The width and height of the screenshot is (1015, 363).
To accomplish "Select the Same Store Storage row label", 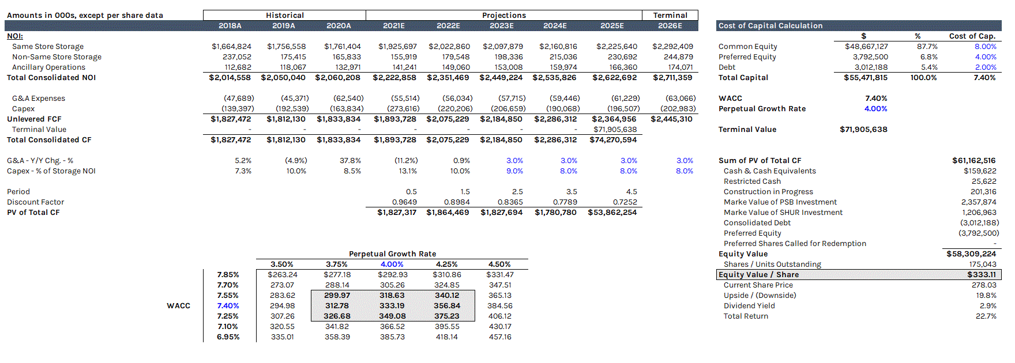I will click(48, 47).
